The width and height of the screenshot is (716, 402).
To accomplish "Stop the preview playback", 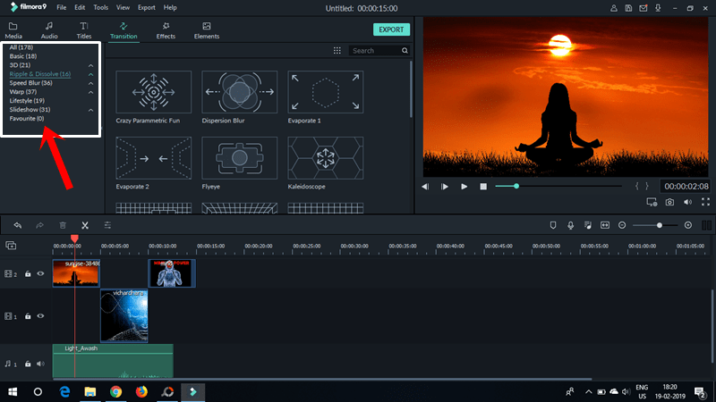I will (483, 187).
